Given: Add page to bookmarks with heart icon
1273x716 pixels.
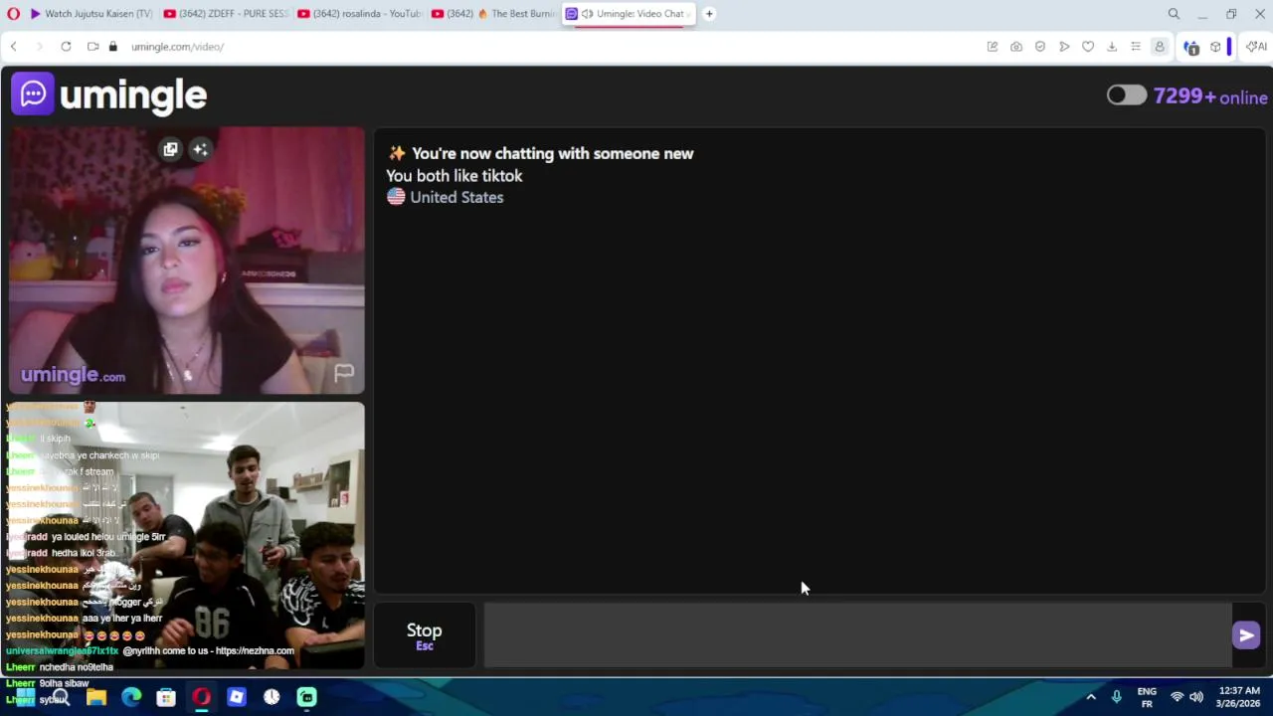Looking at the screenshot, I should [x=1088, y=47].
